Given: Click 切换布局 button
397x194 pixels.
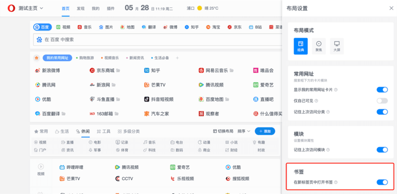Looking at the screenshot, I should tap(223, 131).
